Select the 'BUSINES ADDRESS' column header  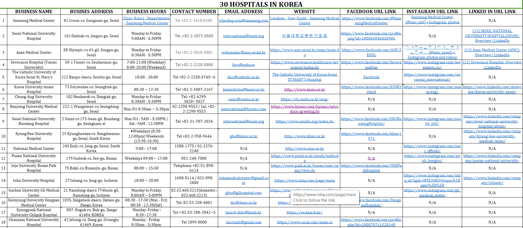(x=91, y=11)
